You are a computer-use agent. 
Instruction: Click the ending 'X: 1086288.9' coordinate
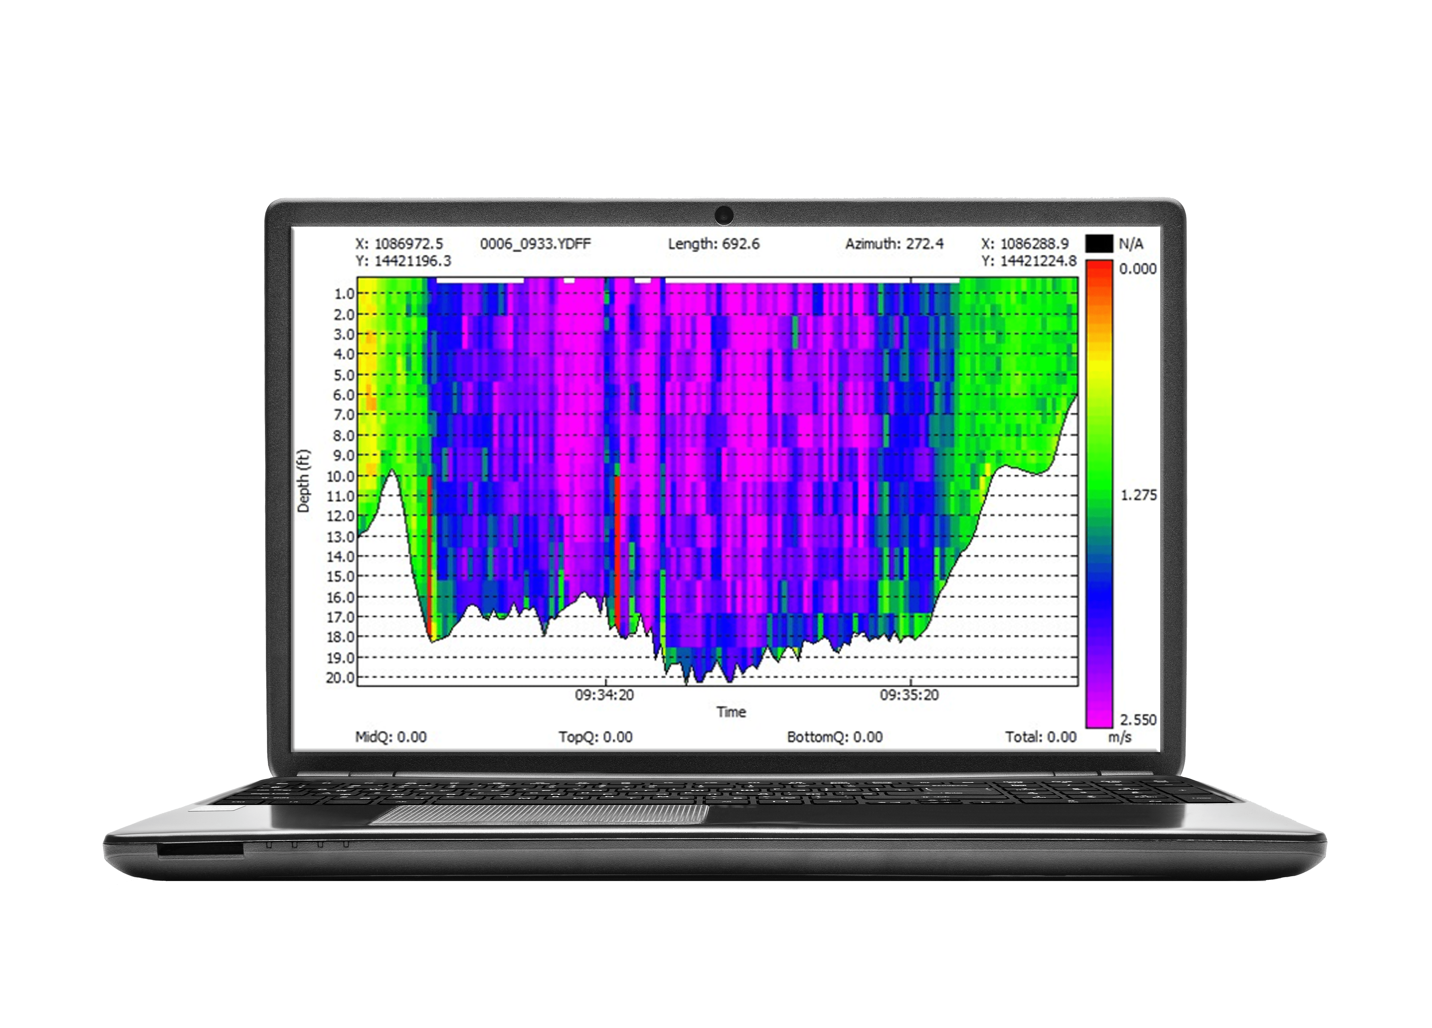point(1025,244)
